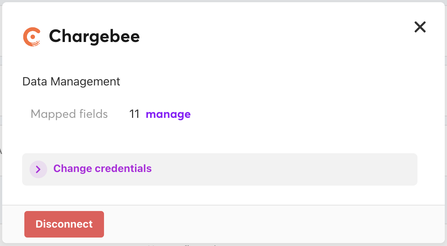
Task: Expand the Change credentials section label
Action: [x=102, y=169]
